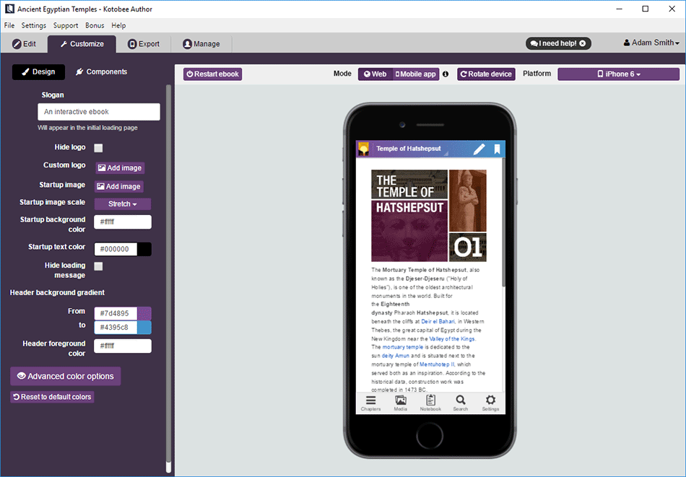686x477 pixels.
Task: Click the Restart ebook button
Action: point(212,74)
